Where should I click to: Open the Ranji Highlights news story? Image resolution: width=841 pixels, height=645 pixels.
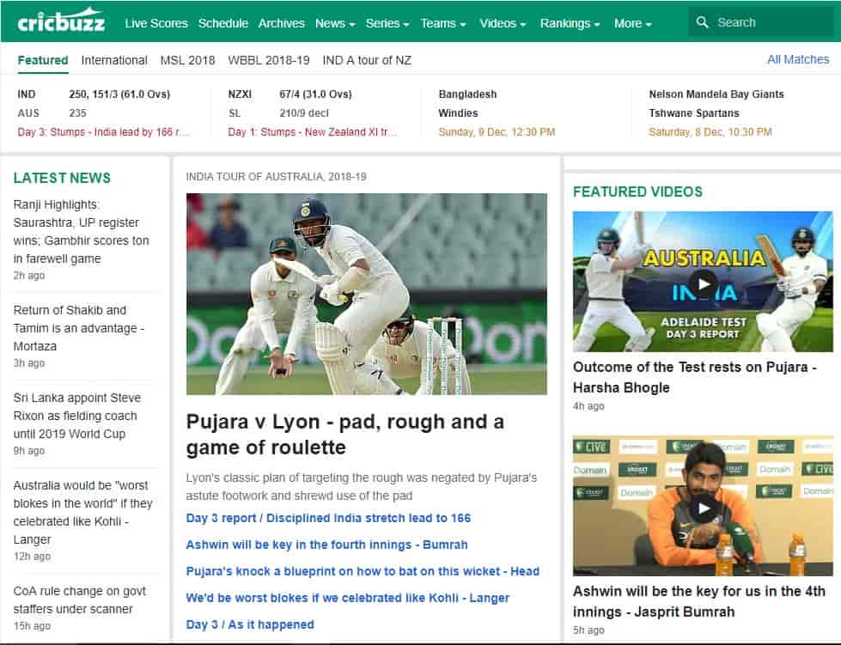tap(81, 232)
